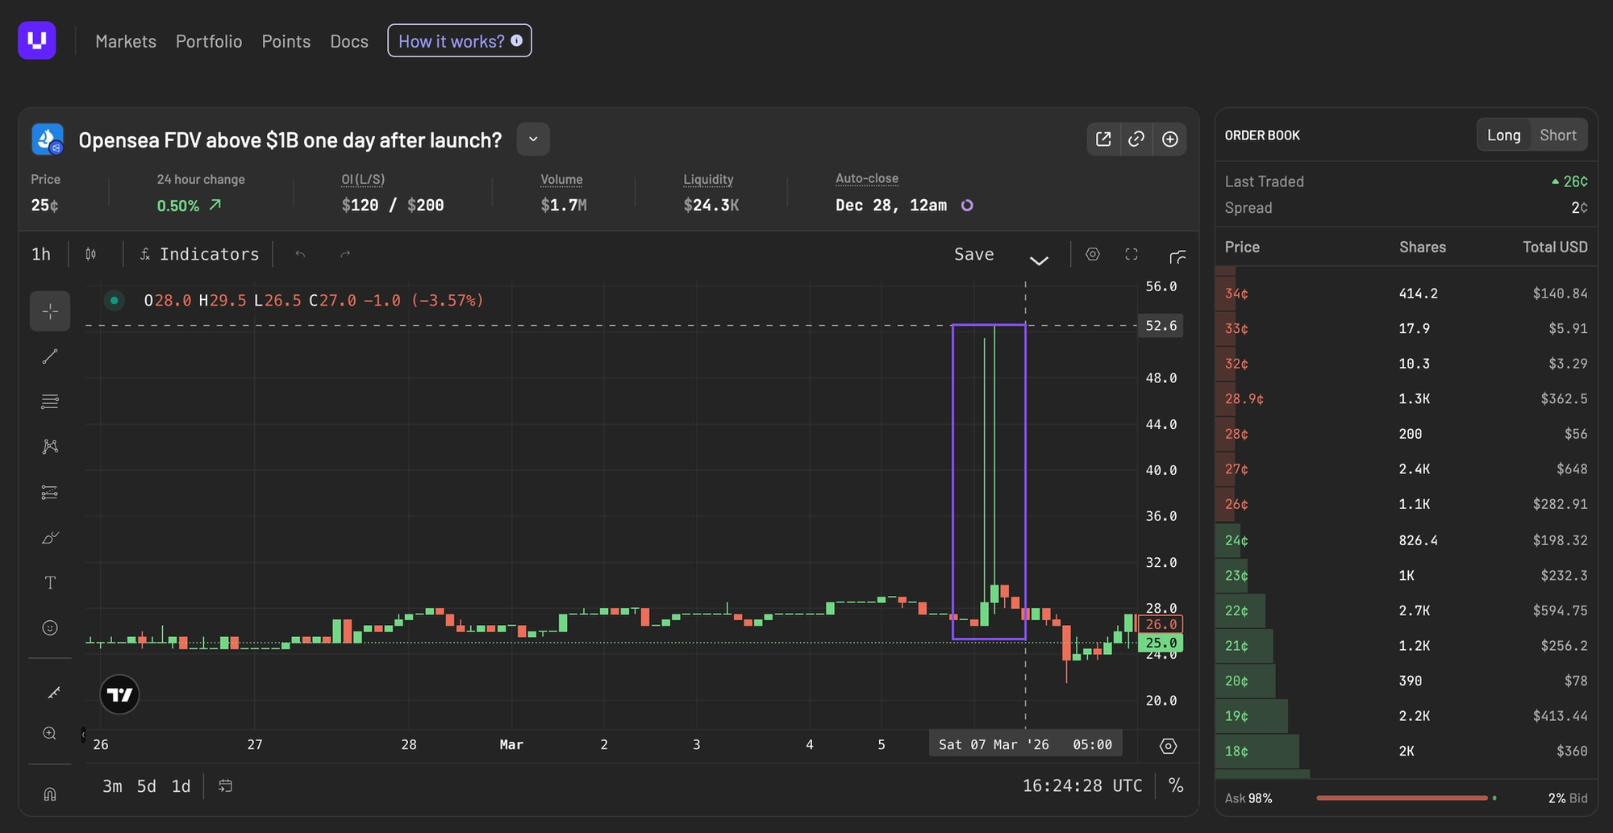Click the green 25.0 price axis label
The width and height of the screenshot is (1613, 833).
point(1161,643)
